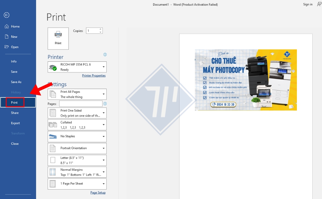322x199 pixels.
Task: Decrease copies with the down stepper arrow
Action: pyautogui.click(x=100, y=32)
